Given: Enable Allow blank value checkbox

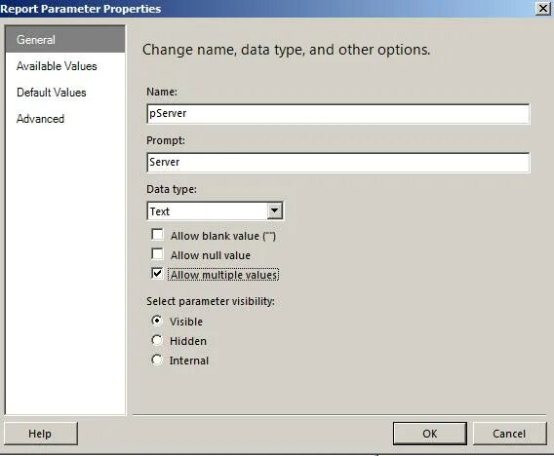Looking at the screenshot, I should 157,235.
